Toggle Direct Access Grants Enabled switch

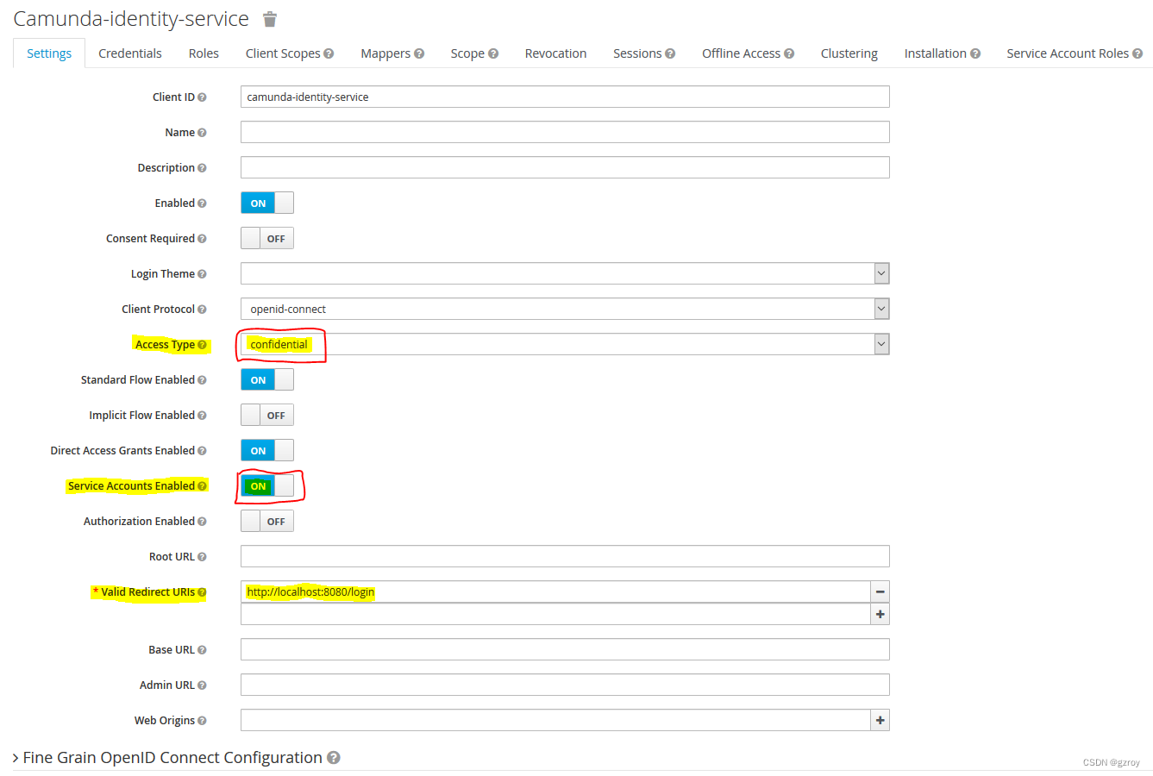coord(267,450)
